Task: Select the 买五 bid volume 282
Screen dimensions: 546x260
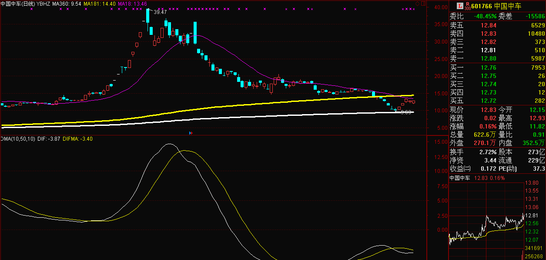Action: pos(539,101)
